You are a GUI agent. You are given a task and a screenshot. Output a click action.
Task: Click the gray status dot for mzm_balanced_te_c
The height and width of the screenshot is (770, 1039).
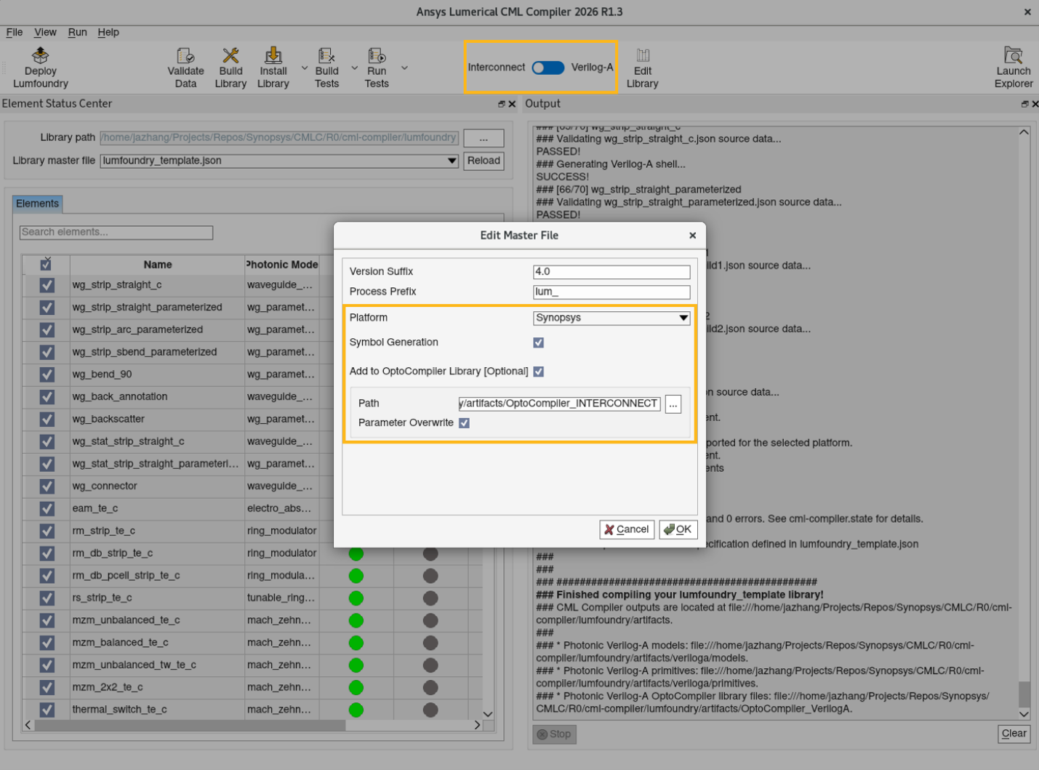[x=430, y=643]
